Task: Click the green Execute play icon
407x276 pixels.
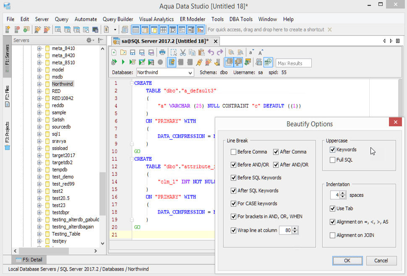Action: 123,62
